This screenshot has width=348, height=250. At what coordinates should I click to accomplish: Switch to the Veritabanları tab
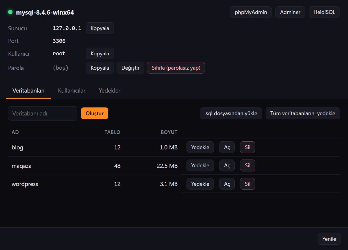[x=29, y=90]
